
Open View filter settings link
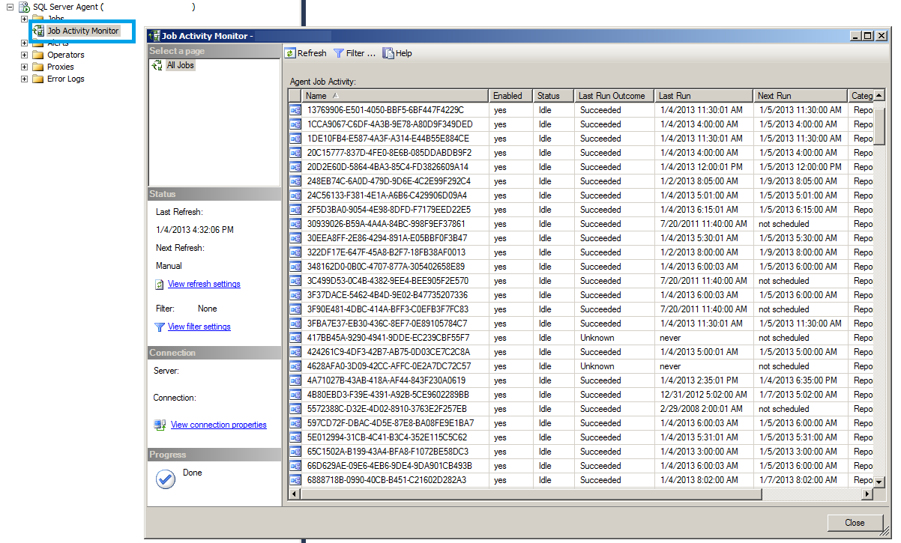199,327
